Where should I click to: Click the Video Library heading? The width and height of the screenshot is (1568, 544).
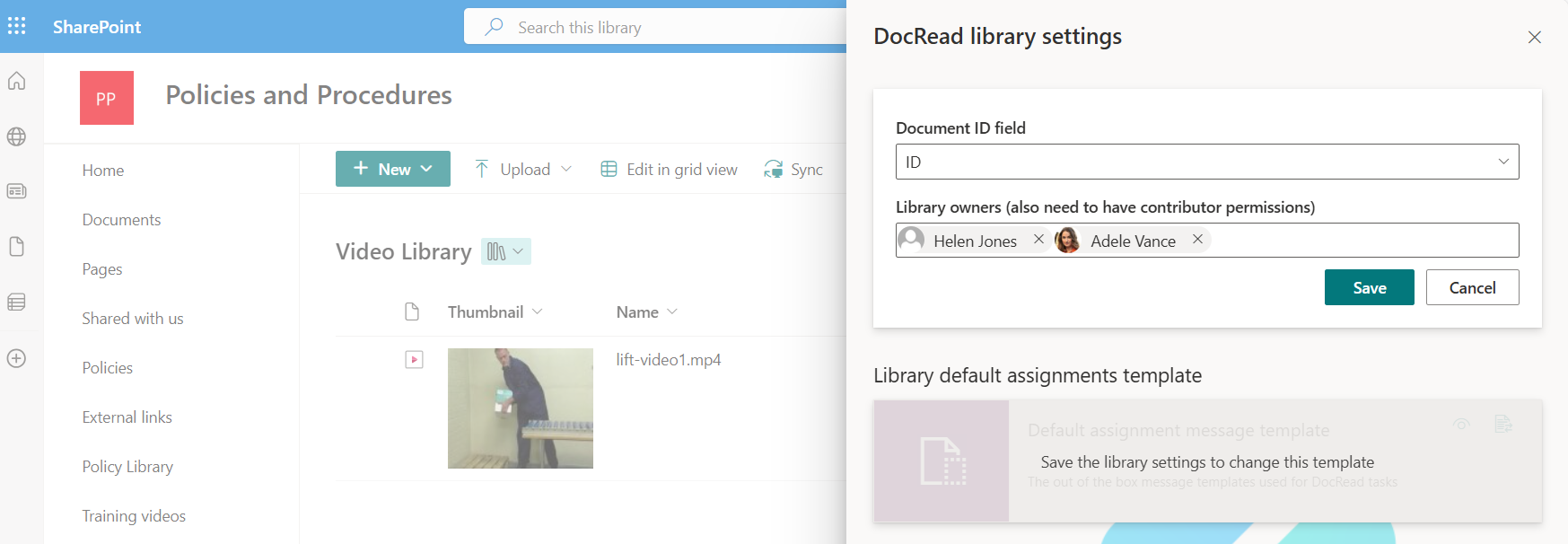404,251
